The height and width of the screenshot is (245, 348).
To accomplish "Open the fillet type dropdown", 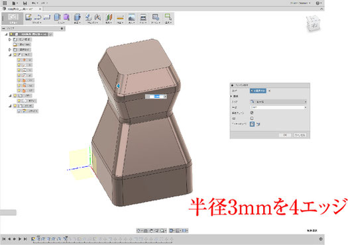I will pos(278,102).
